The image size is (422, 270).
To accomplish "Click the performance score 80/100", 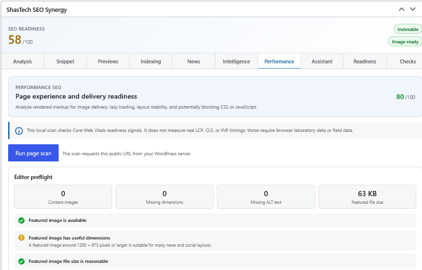I will [x=406, y=97].
